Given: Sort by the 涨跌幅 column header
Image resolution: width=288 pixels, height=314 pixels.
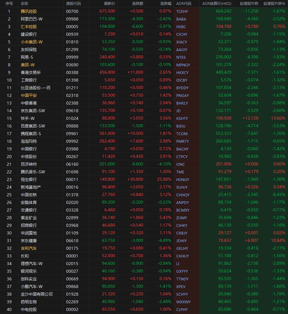Looking at the screenshot, I should coord(166,4).
